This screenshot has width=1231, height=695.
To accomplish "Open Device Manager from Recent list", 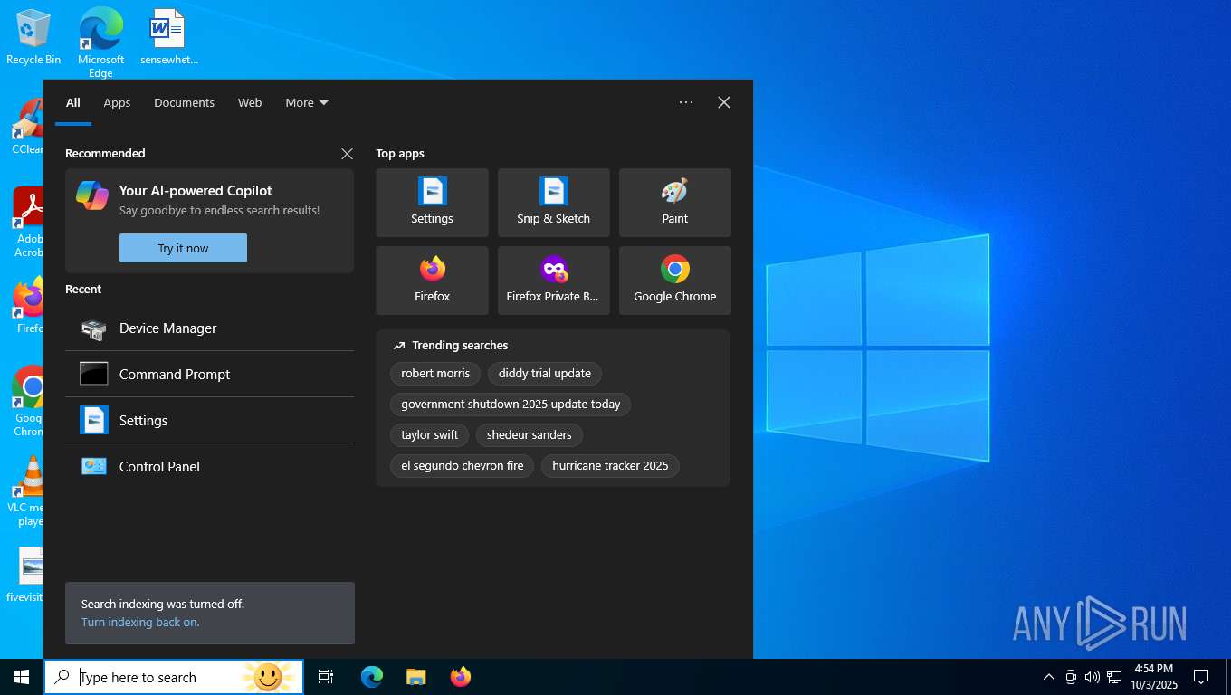I will pos(209,328).
